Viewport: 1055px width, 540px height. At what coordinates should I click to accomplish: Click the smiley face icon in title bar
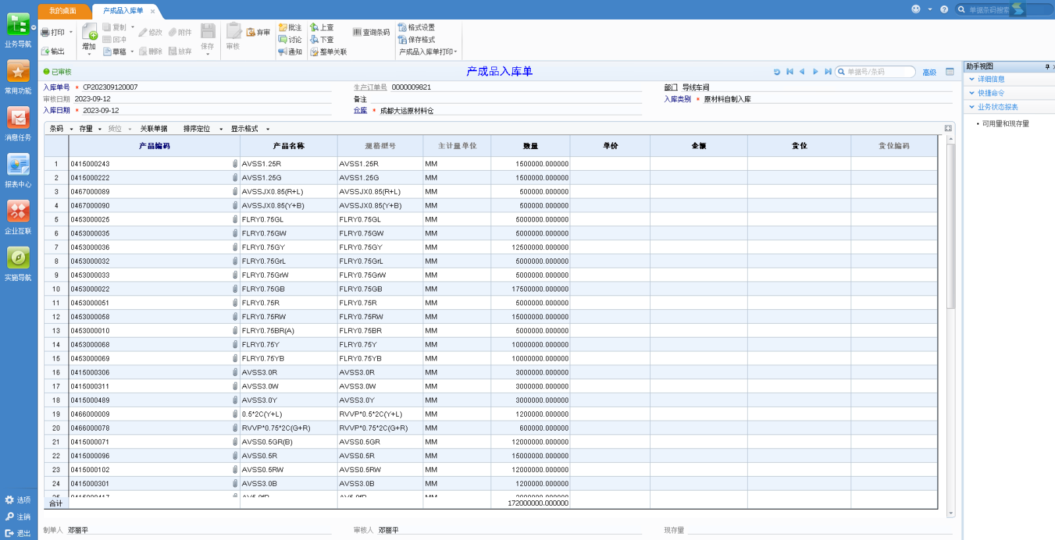pos(916,9)
